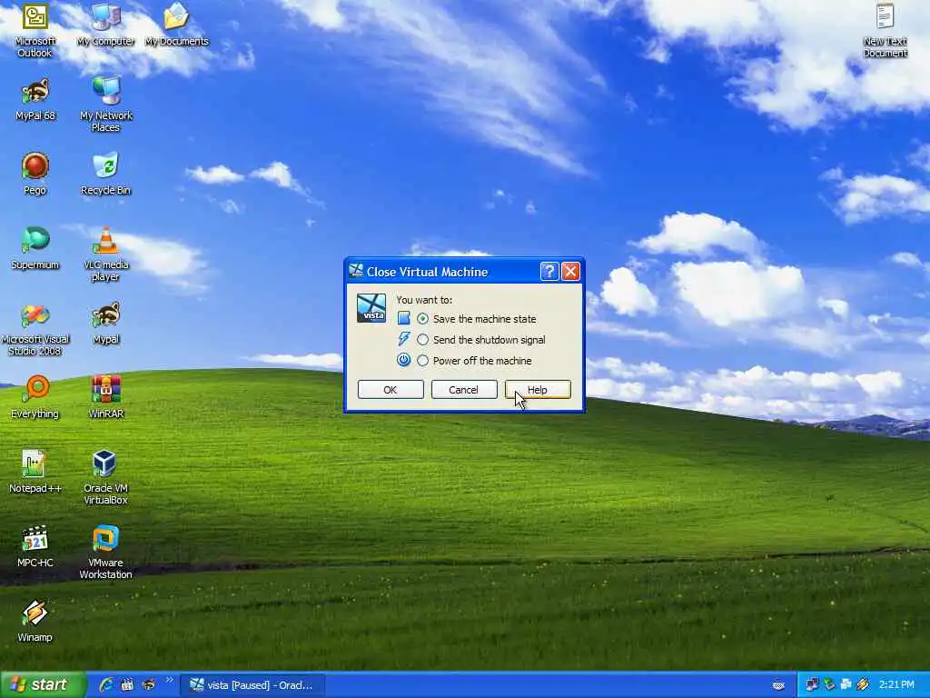Viewport: 930px width, 698px height.
Task: Click the question mark help titlebar button
Action: [549, 271]
